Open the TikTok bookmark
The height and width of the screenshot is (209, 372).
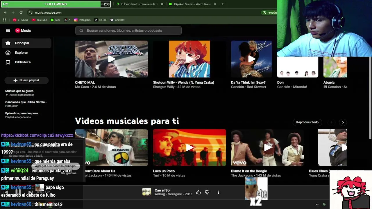(100, 20)
